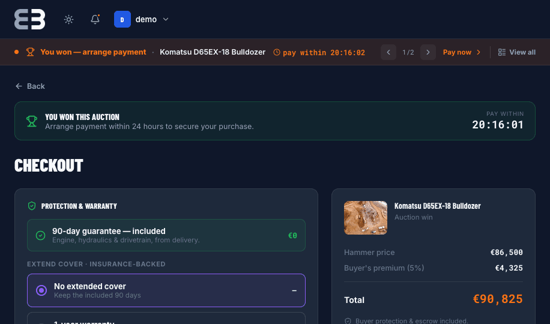Click the 'Extend cover · insurance-backed' label

click(x=96, y=264)
